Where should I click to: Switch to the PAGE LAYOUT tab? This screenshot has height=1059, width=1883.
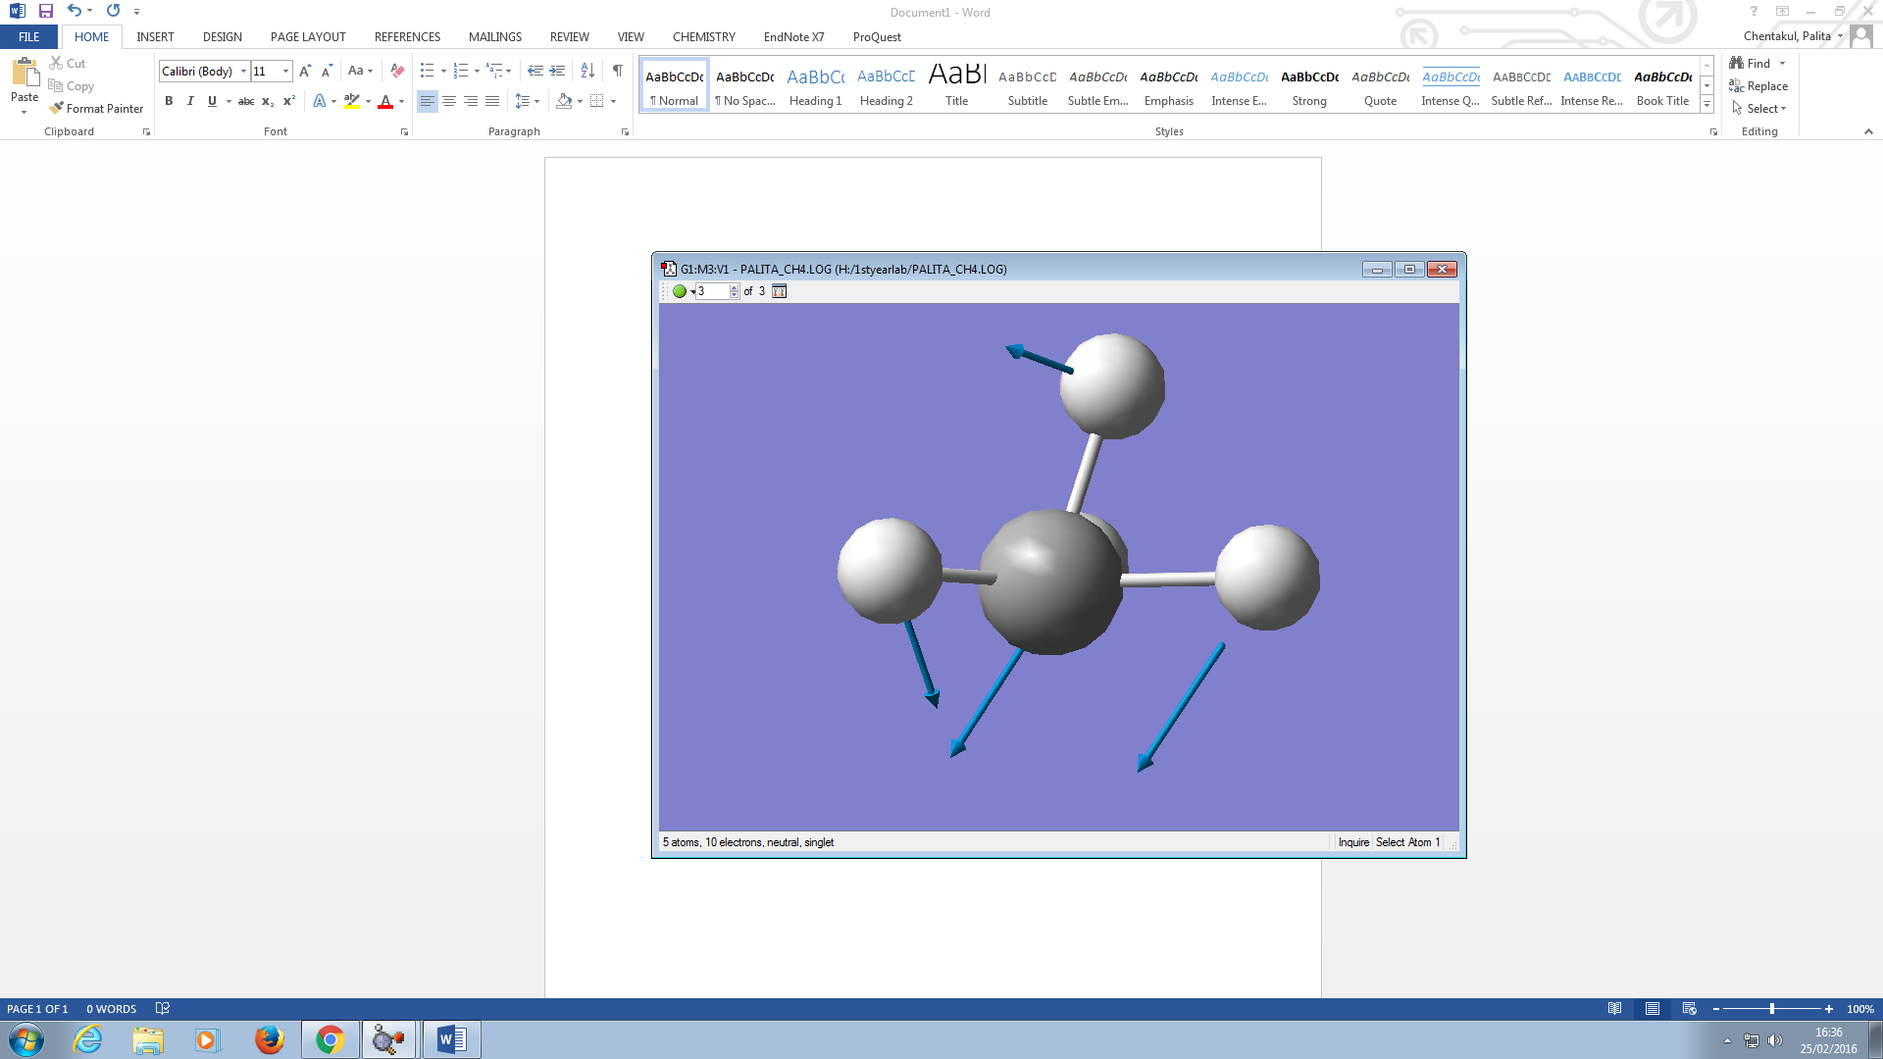tap(308, 37)
